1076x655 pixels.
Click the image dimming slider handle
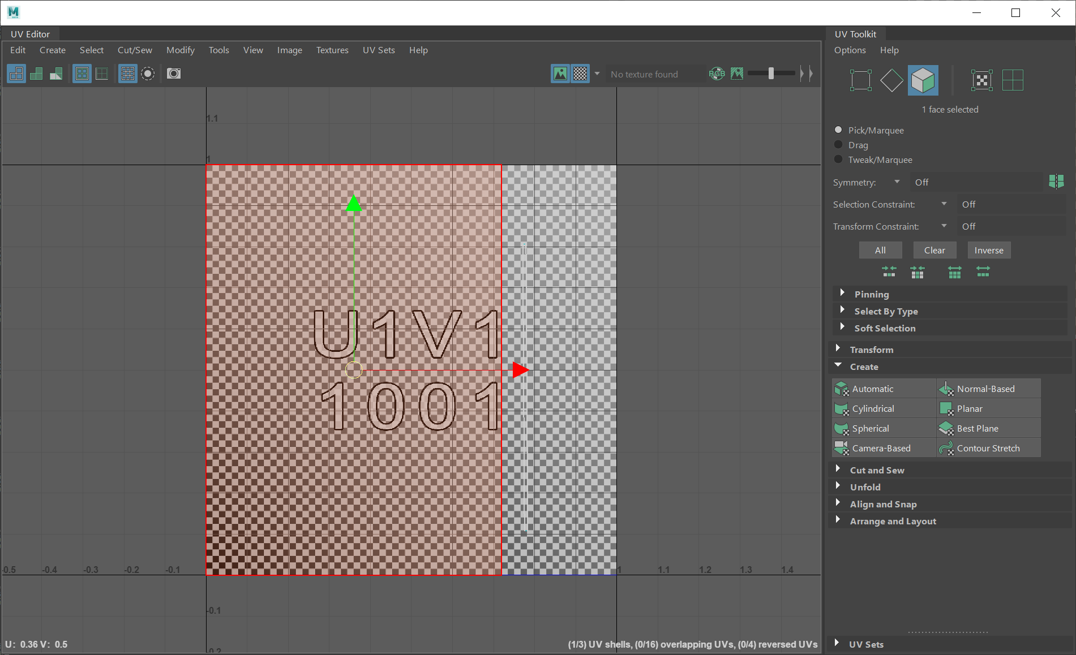click(x=771, y=73)
